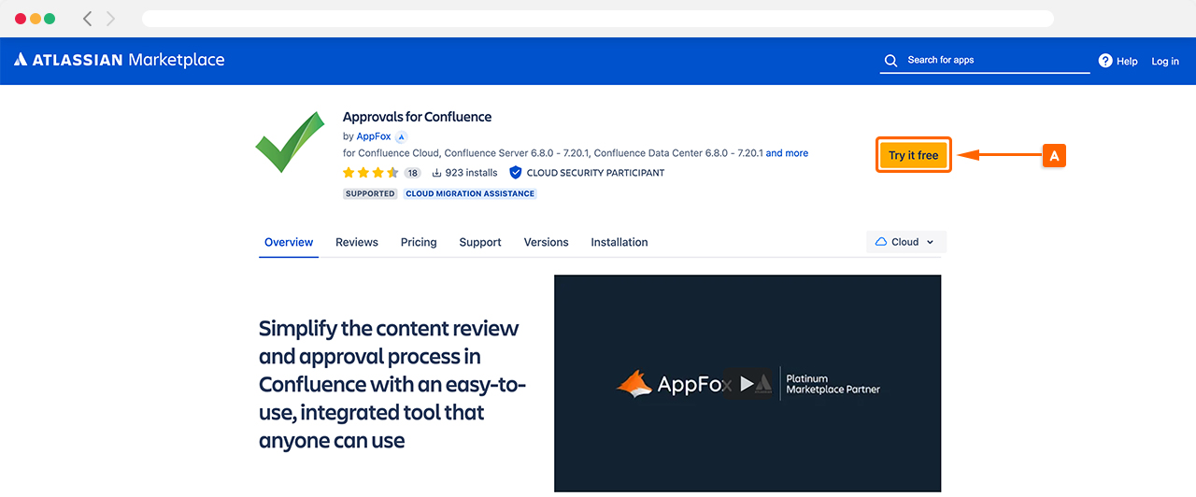Click the browser forward arrow
Viewport: 1196px width, 497px height.
coord(111,19)
